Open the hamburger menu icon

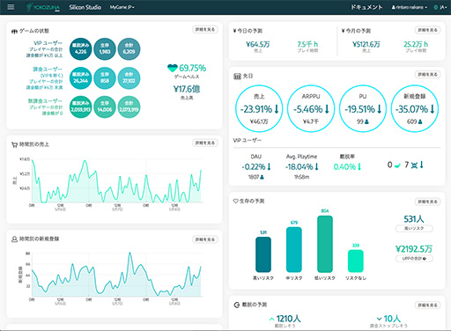(11, 7)
